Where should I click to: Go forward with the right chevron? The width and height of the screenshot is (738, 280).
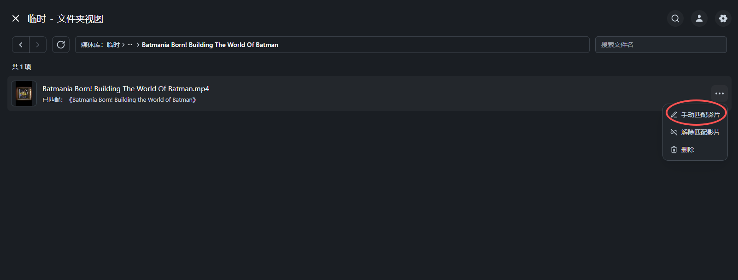[x=38, y=45]
